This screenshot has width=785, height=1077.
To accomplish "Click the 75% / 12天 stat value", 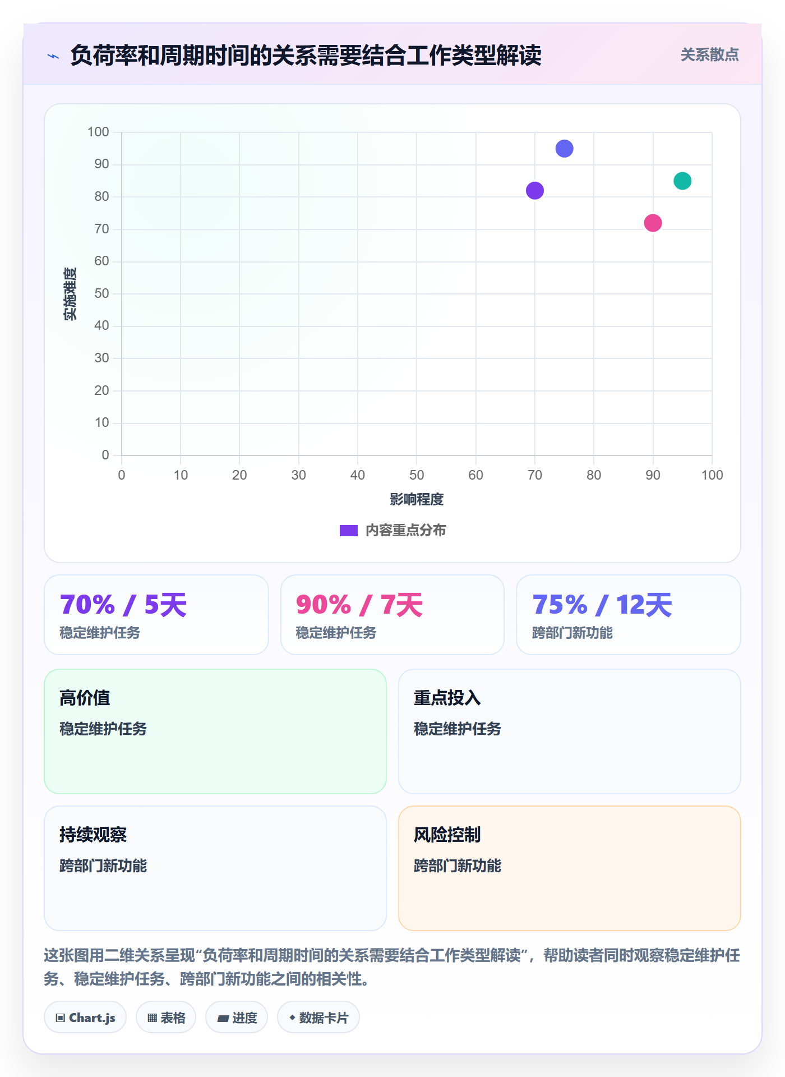I will tap(602, 605).
